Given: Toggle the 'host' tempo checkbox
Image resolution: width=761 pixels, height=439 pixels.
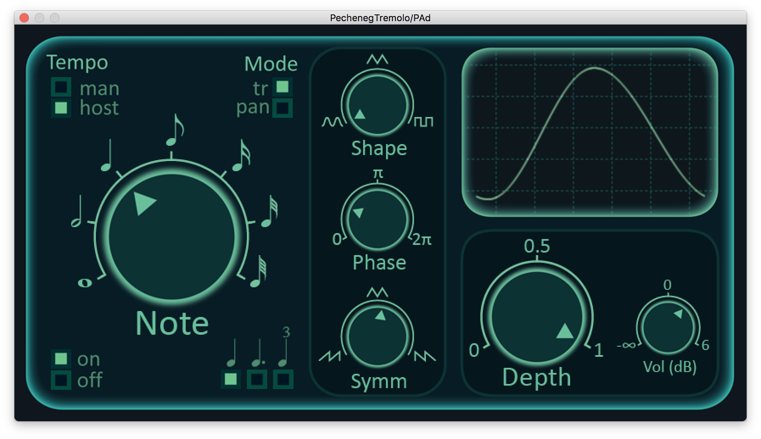Looking at the screenshot, I should click(61, 108).
